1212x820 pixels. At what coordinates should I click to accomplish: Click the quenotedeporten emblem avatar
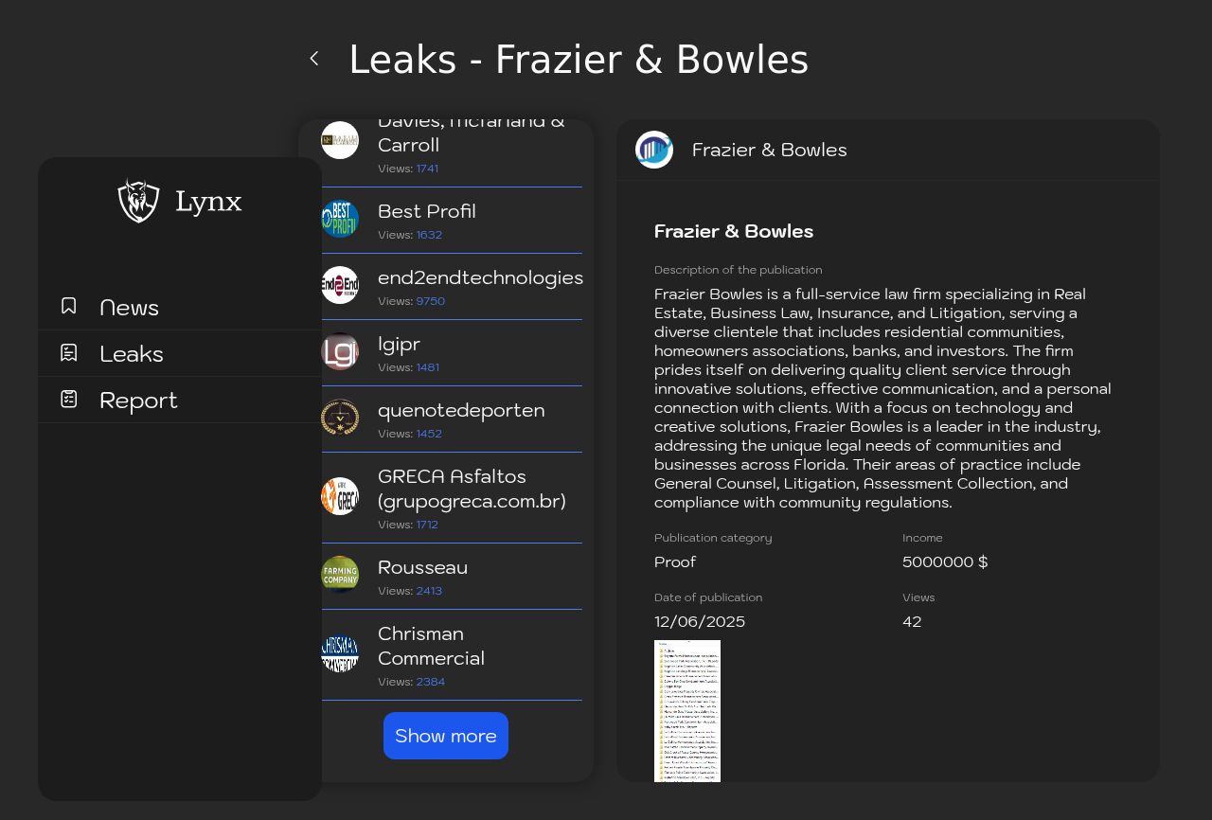tap(340, 418)
